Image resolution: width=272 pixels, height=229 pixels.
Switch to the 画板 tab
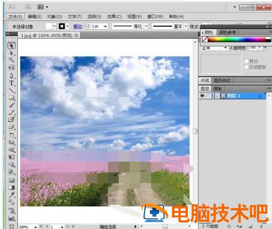[217, 89]
